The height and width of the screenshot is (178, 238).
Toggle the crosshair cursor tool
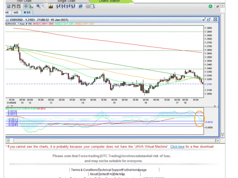click(26, 6)
